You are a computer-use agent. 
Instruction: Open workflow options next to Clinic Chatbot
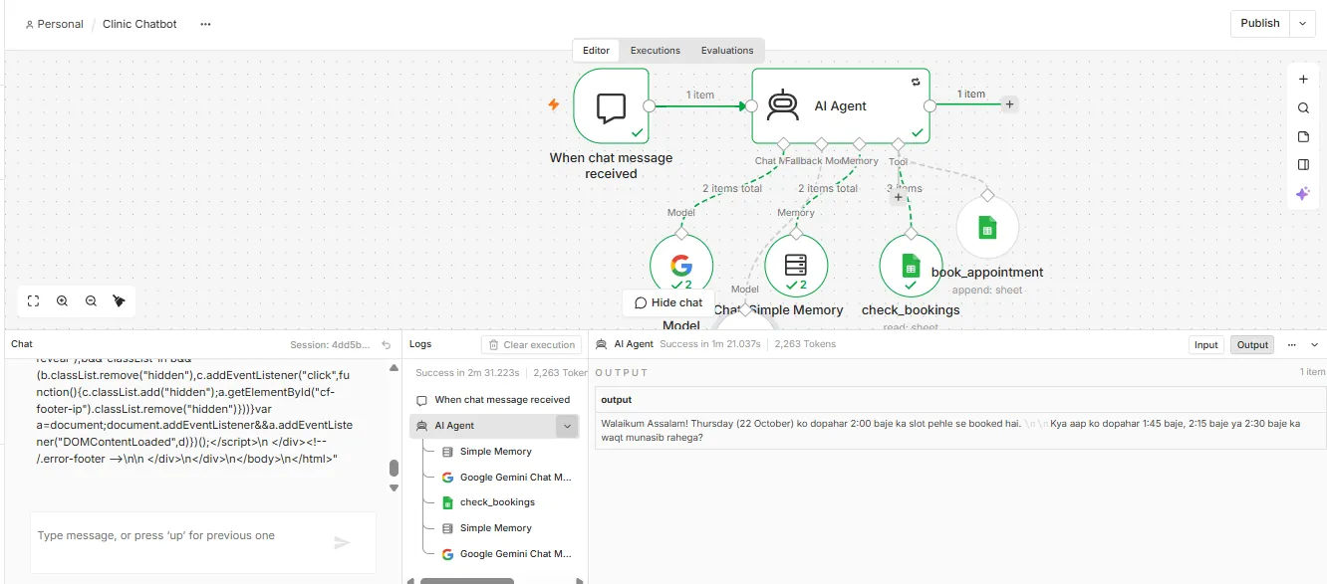coord(205,24)
